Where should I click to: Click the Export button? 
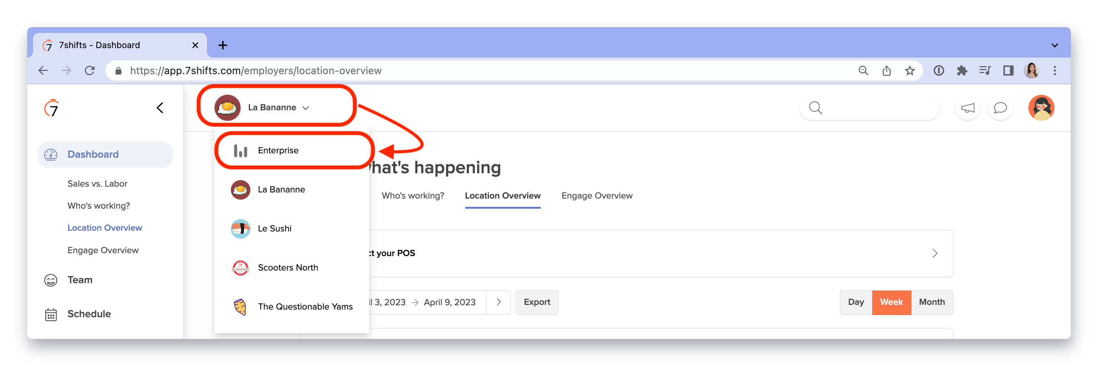(537, 302)
